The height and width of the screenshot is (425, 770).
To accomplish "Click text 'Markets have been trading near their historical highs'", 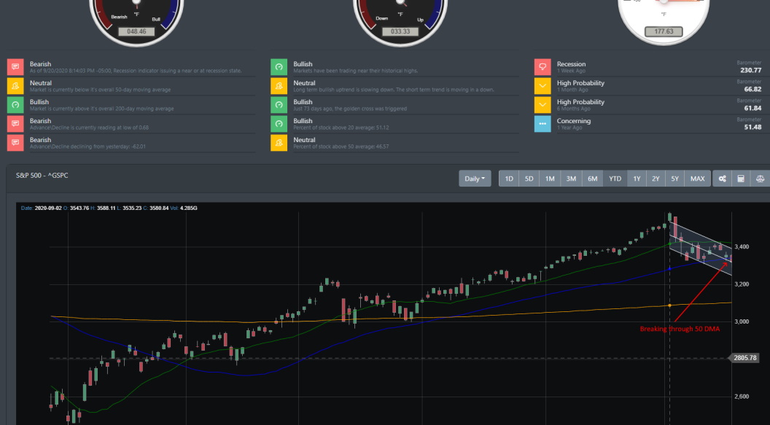I will 356,71.
